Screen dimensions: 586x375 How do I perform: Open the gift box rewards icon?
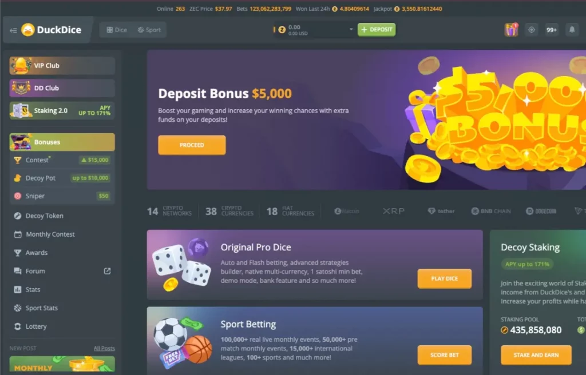pyautogui.click(x=511, y=30)
